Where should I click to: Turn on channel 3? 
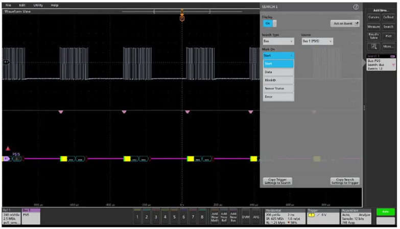click(156, 217)
